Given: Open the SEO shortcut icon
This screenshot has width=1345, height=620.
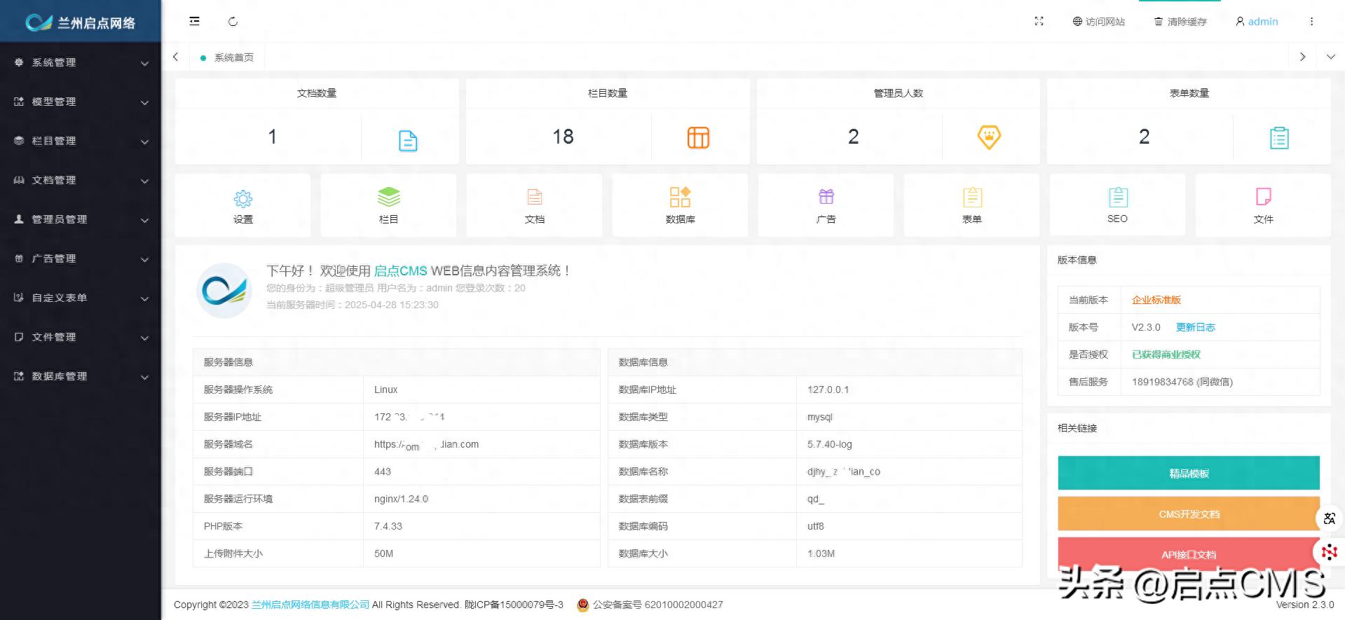Looking at the screenshot, I should [1117, 197].
